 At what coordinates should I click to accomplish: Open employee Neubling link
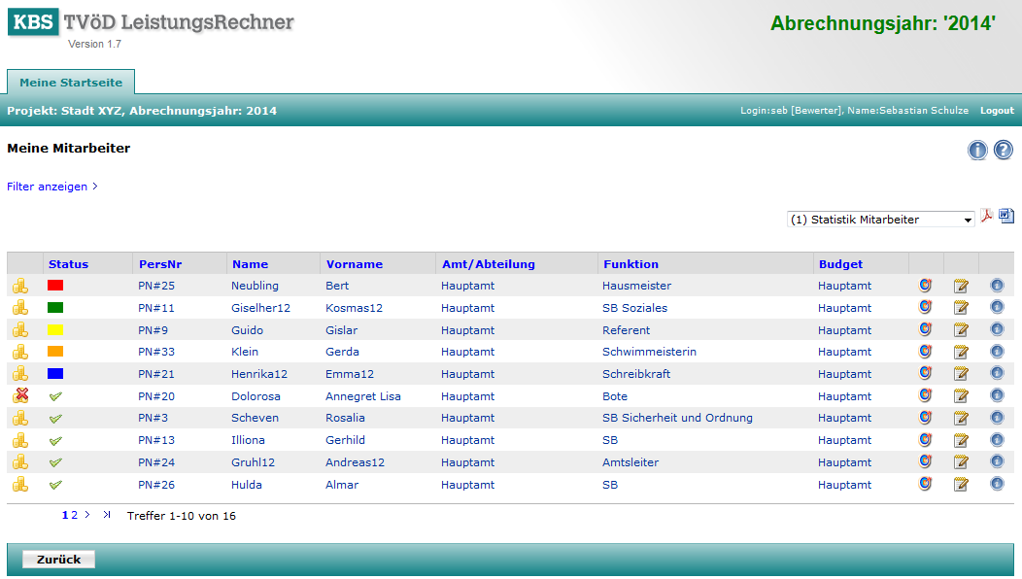255,286
